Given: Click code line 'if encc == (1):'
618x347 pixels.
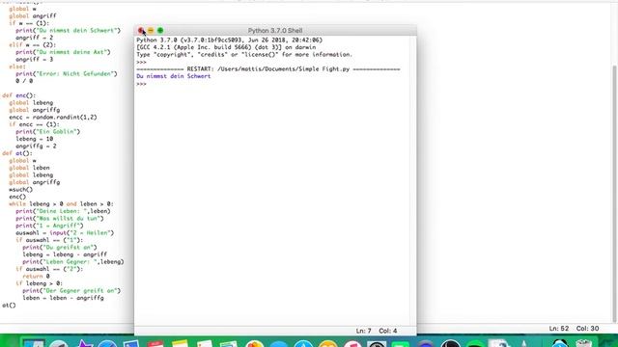Looking at the screenshot, I should point(34,124).
